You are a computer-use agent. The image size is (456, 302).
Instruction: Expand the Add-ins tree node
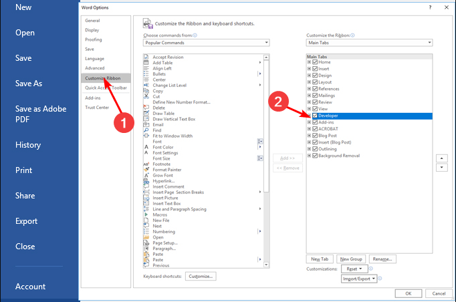click(x=309, y=122)
